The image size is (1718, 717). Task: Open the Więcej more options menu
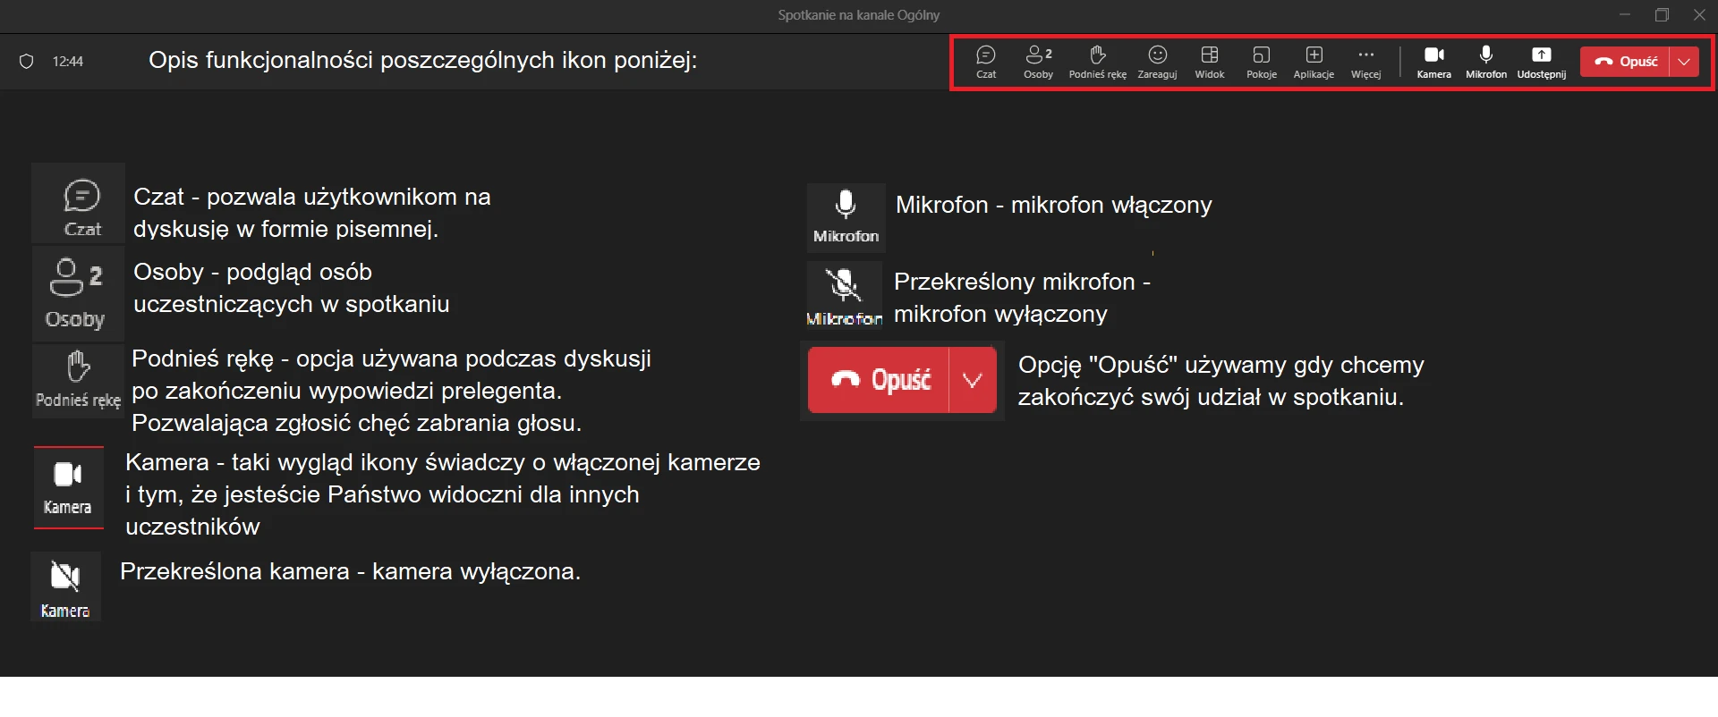[x=1365, y=62]
